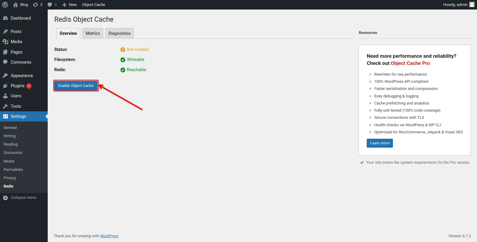Follow the Object Cache Pro link
477x242 pixels.
[x=410, y=63]
